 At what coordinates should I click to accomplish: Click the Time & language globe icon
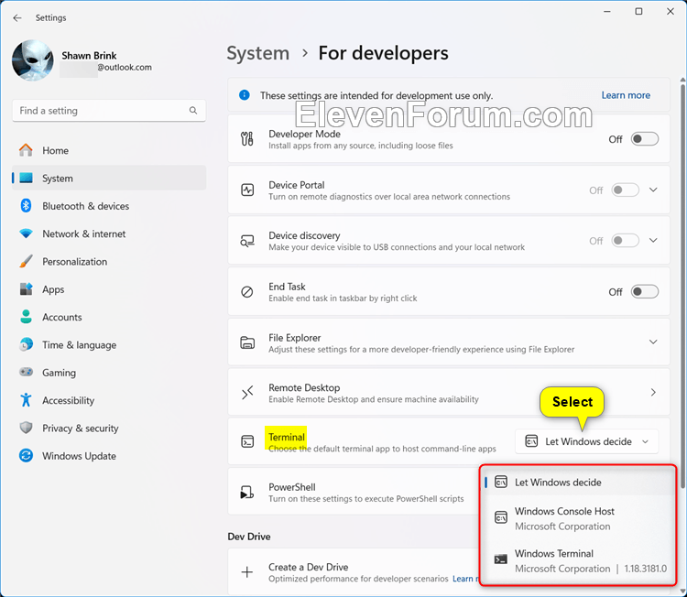26,344
